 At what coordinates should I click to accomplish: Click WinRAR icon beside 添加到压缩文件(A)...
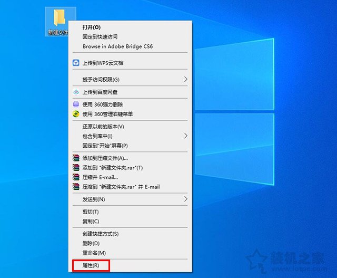(76, 158)
